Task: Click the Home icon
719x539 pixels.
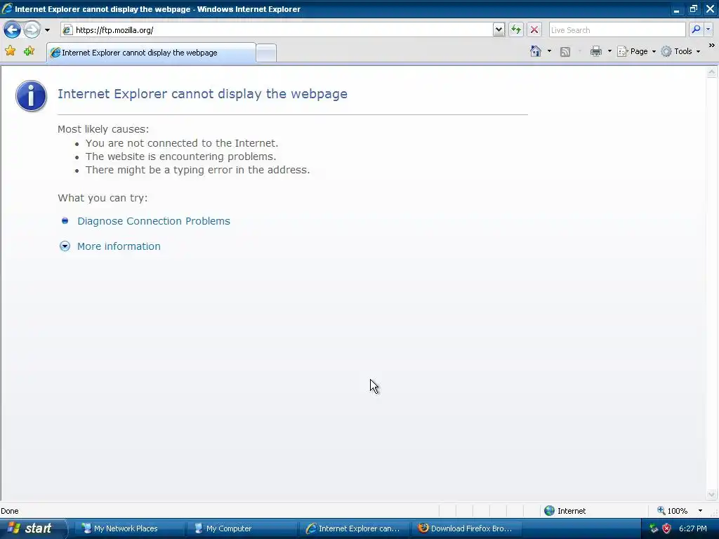Action: tap(536, 51)
